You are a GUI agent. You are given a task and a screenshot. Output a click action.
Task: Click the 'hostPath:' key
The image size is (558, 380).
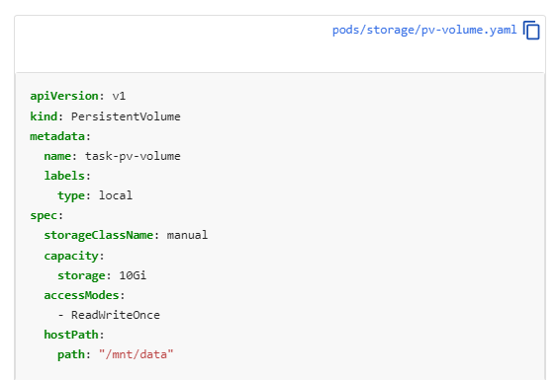coord(74,335)
